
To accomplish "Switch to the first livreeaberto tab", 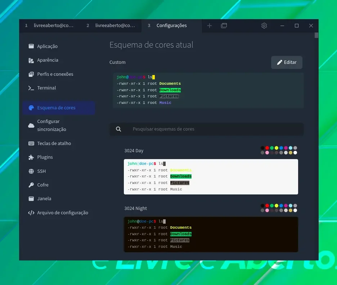I will coord(49,26).
